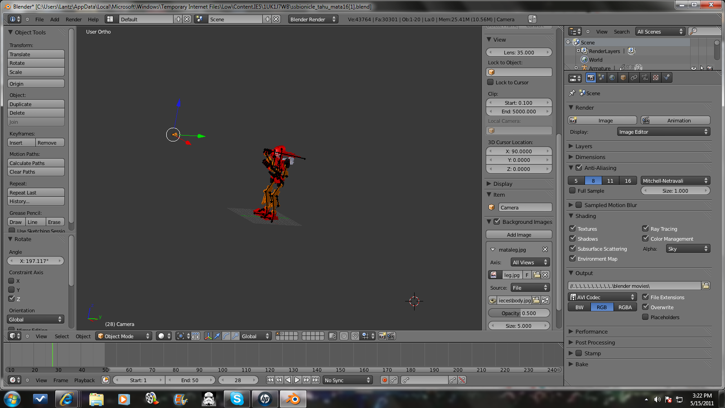Image resolution: width=725 pixels, height=408 pixels.
Task: Click the frame forward playback arrow
Action: point(307,380)
